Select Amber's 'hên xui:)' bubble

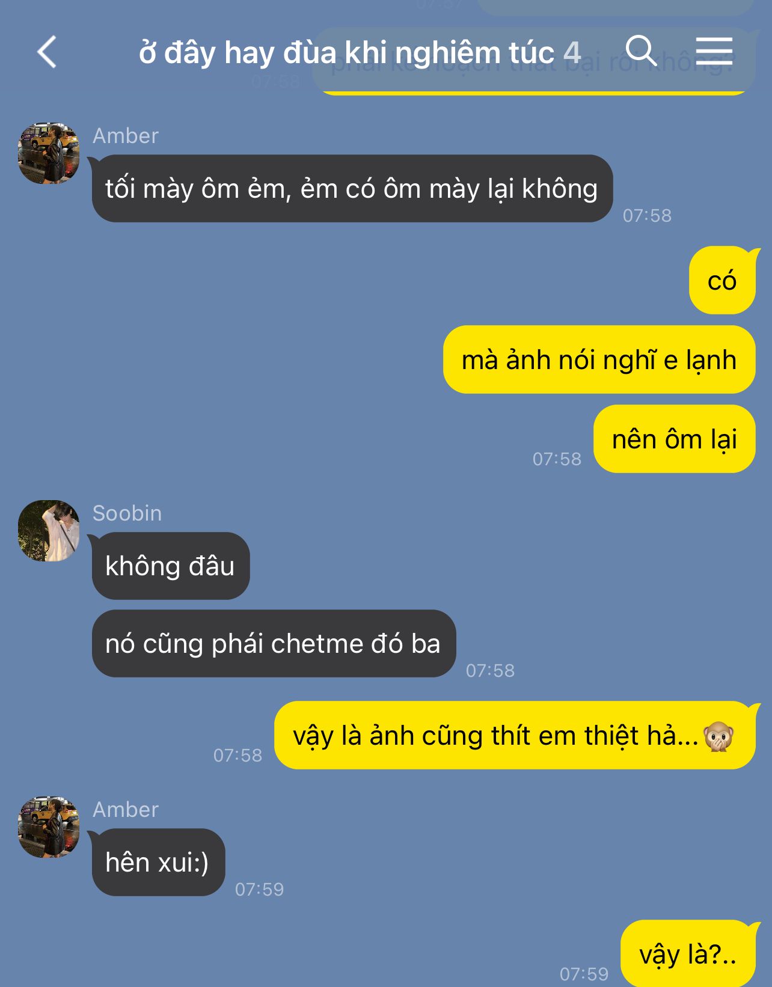(x=158, y=862)
